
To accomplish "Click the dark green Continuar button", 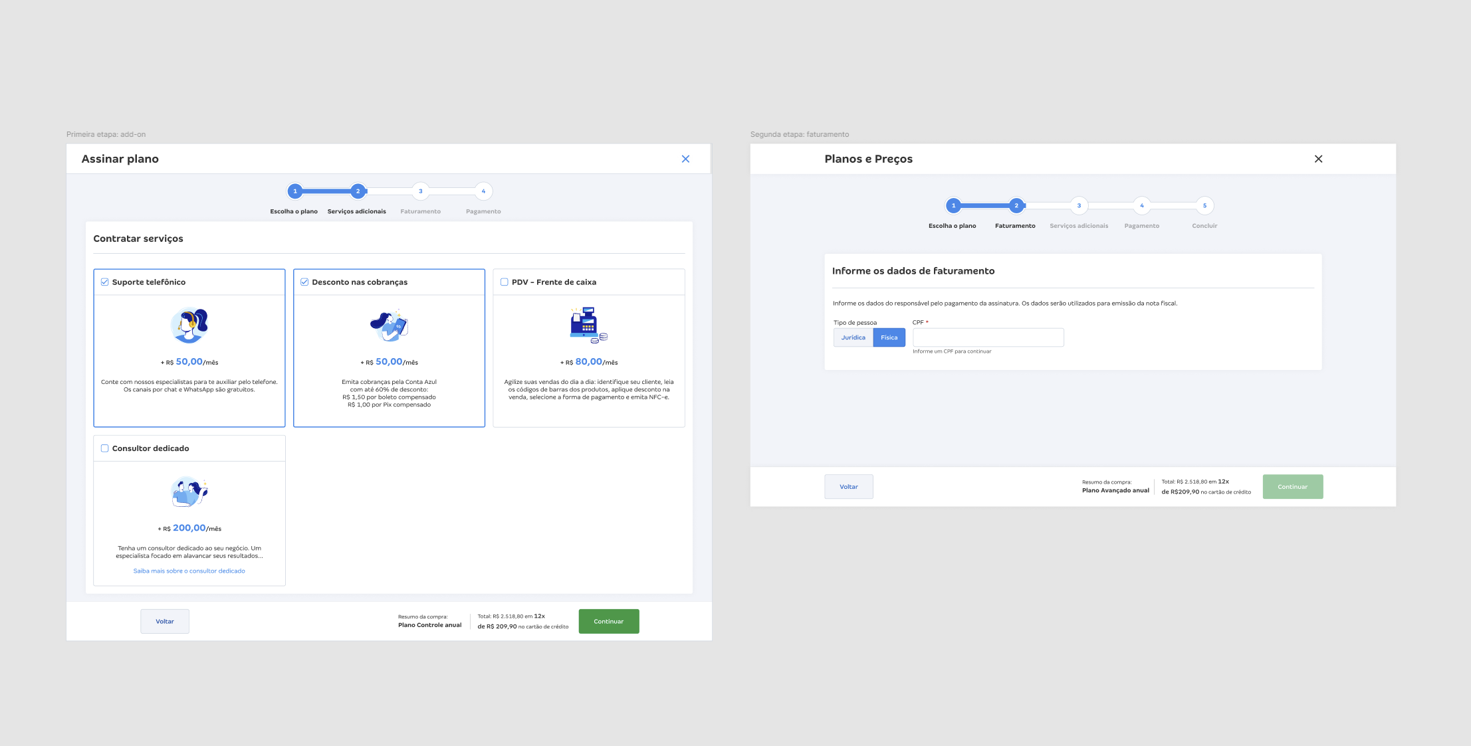I will pyautogui.click(x=609, y=622).
